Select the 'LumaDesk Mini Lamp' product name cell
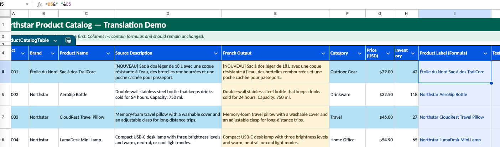This screenshot has height=147, width=500. coord(86,138)
